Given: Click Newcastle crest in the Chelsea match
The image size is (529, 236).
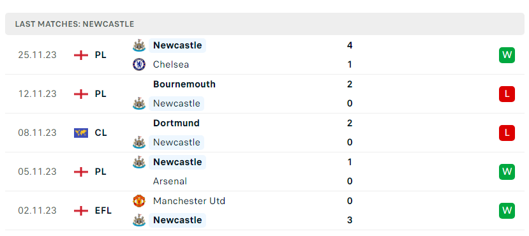Looking at the screenshot, I should (x=139, y=45).
